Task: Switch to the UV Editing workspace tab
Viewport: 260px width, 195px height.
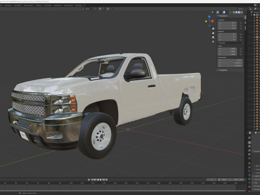Action: point(17,5)
